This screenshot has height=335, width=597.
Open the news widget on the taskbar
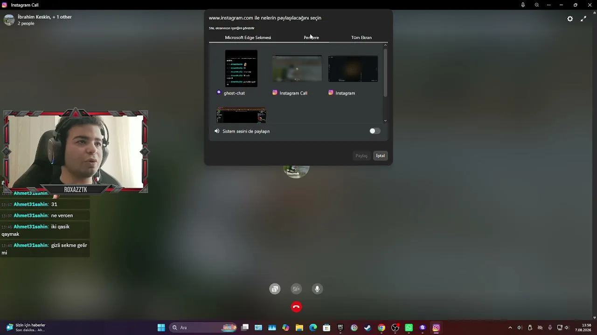click(x=26, y=328)
